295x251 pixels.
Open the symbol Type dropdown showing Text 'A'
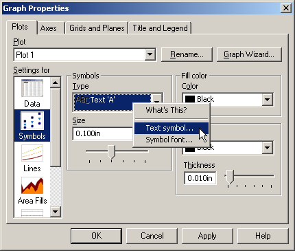click(157, 99)
